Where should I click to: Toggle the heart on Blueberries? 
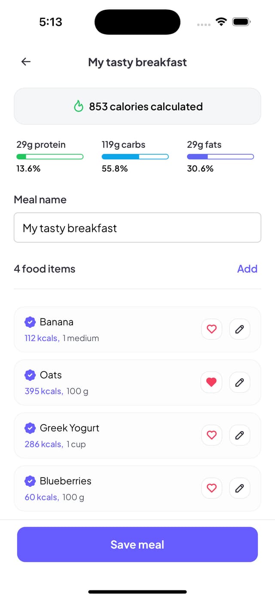click(211, 488)
